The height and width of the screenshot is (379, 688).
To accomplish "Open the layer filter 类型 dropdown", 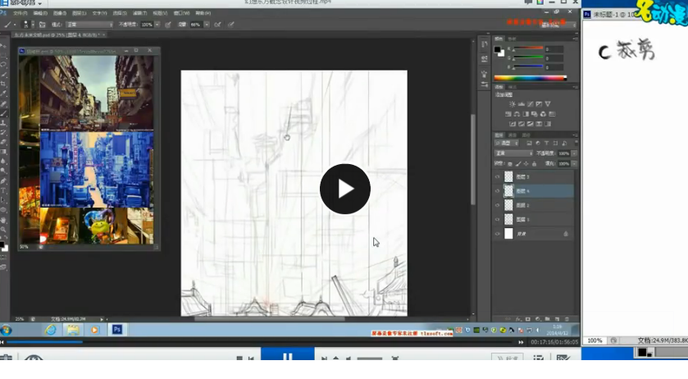I will click(x=506, y=144).
